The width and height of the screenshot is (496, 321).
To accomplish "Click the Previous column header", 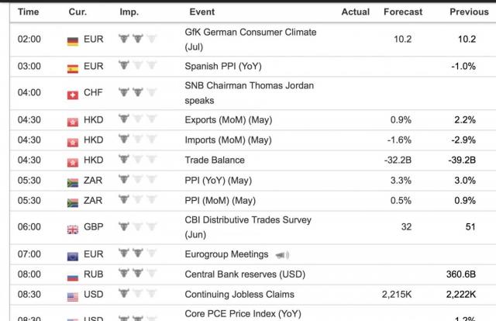I will pos(469,12).
